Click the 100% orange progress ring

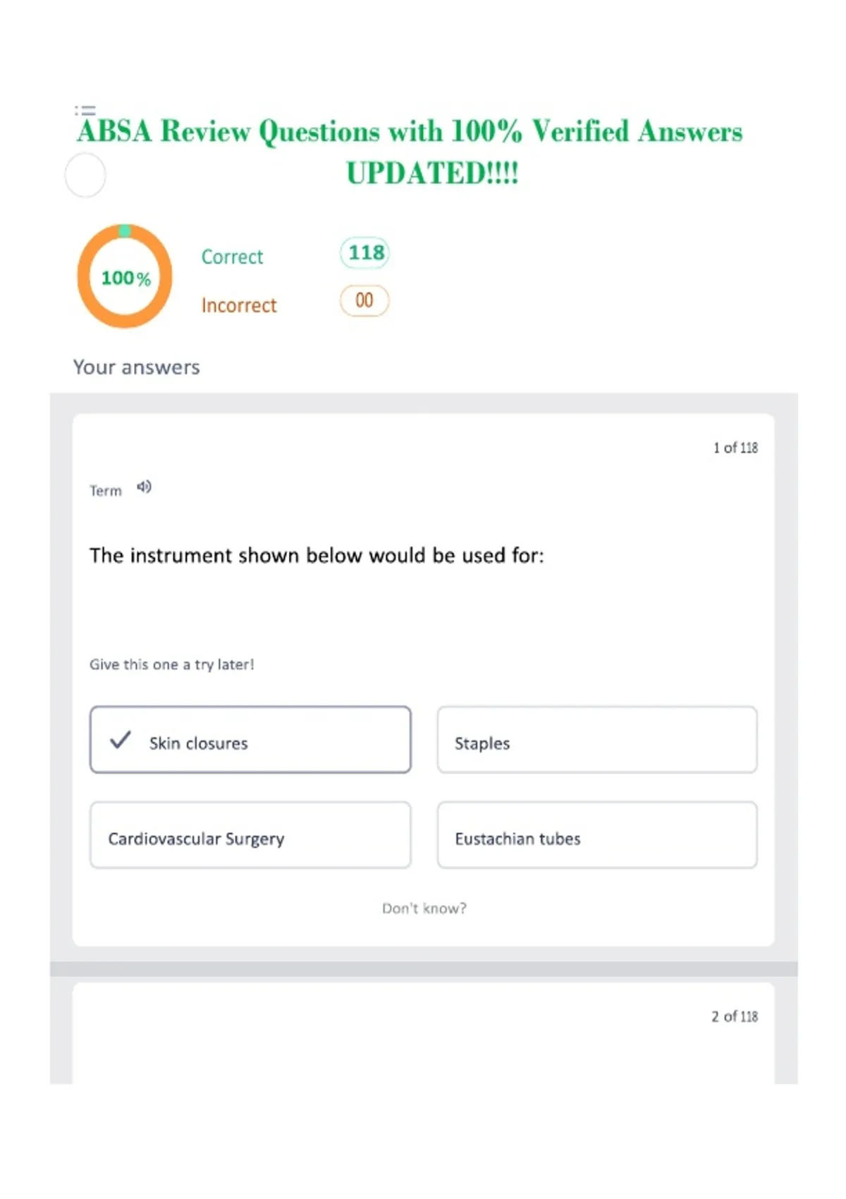125,276
